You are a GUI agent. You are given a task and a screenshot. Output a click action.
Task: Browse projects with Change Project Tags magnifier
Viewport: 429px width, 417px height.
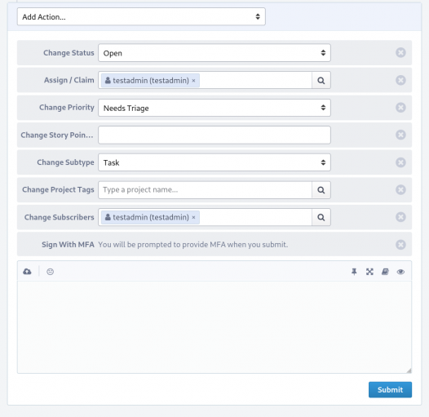tap(321, 190)
